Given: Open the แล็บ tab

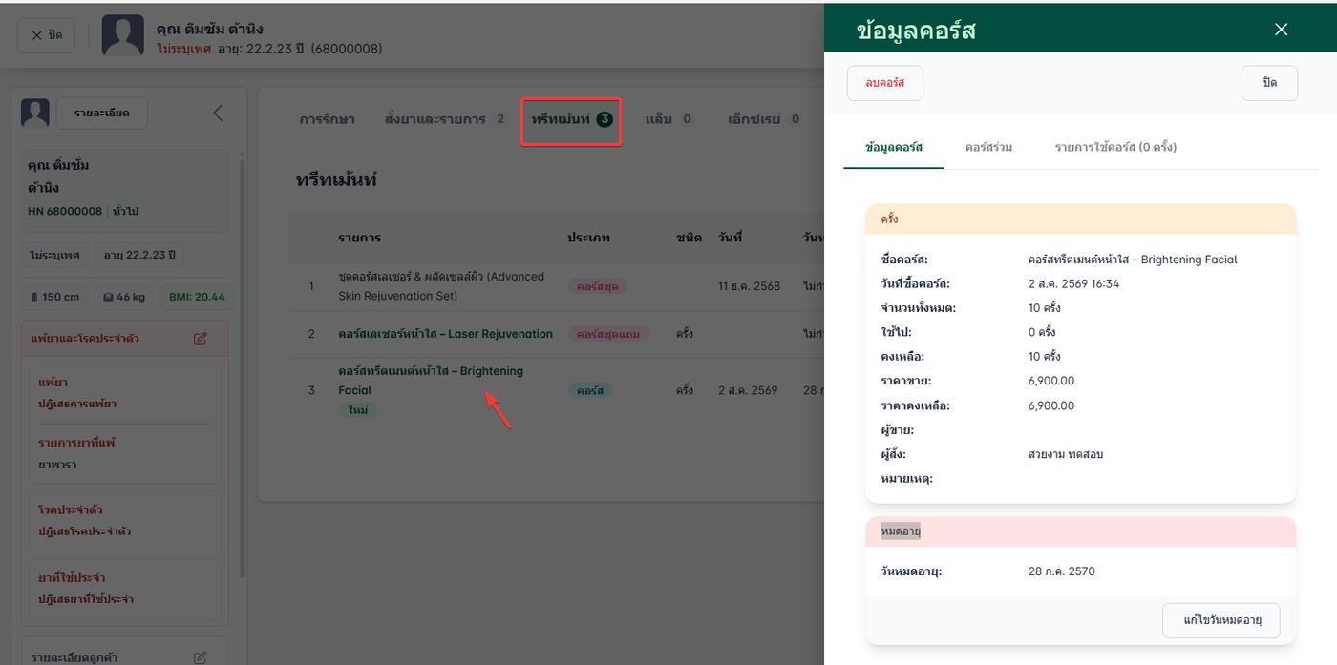Looking at the screenshot, I should [x=669, y=119].
